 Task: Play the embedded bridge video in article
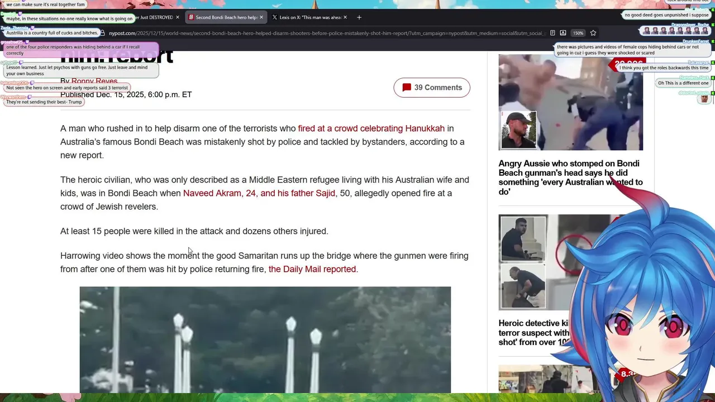point(265,339)
